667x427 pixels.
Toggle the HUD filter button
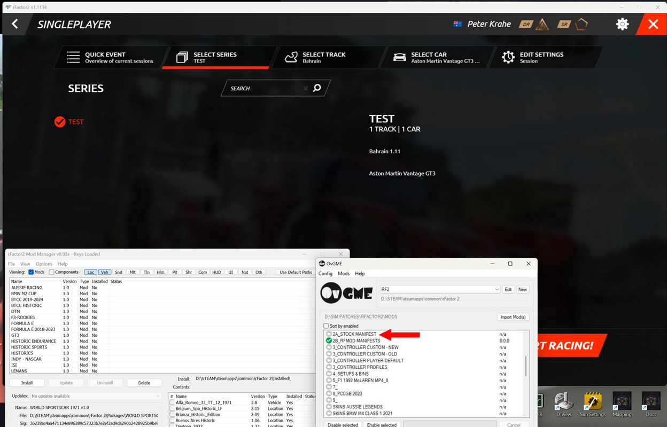tap(216, 272)
